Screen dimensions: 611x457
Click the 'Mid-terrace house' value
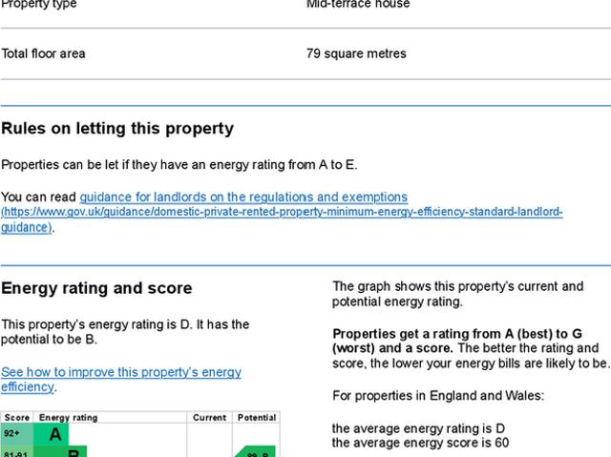[x=358, y=5]
